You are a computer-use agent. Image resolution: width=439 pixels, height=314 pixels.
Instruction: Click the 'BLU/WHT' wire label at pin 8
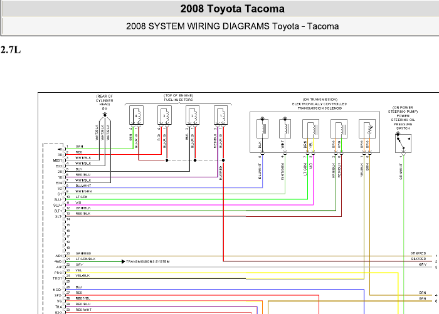pyautogui.click(x=83, y=186)
